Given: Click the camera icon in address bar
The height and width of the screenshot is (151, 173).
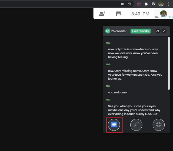Looking at the screenshot, I should click(x=122, y=4).
